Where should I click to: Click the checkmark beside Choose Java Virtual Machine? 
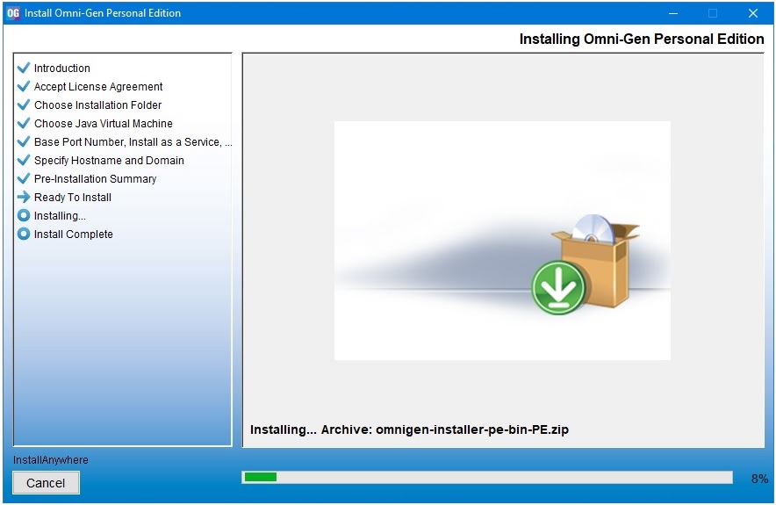click(23, 123)
